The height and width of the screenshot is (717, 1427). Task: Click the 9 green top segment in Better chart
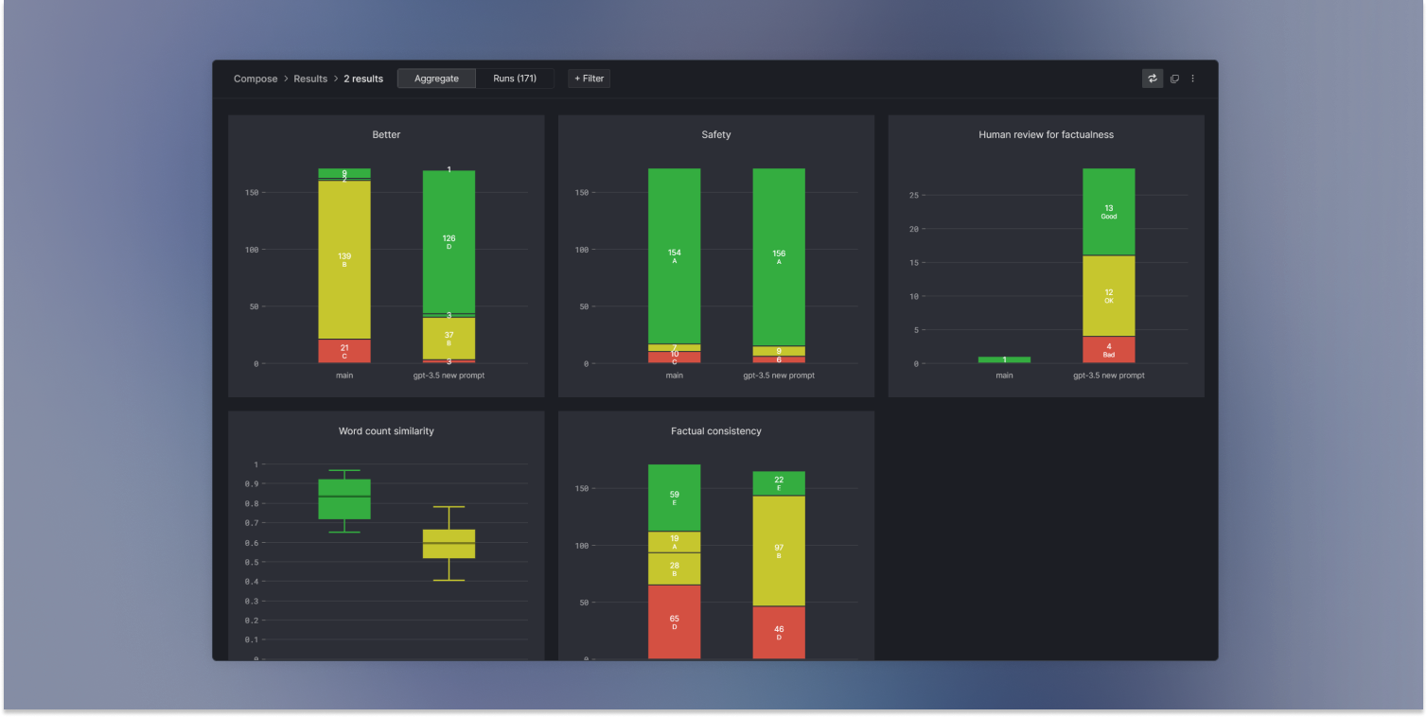point(344,173)
